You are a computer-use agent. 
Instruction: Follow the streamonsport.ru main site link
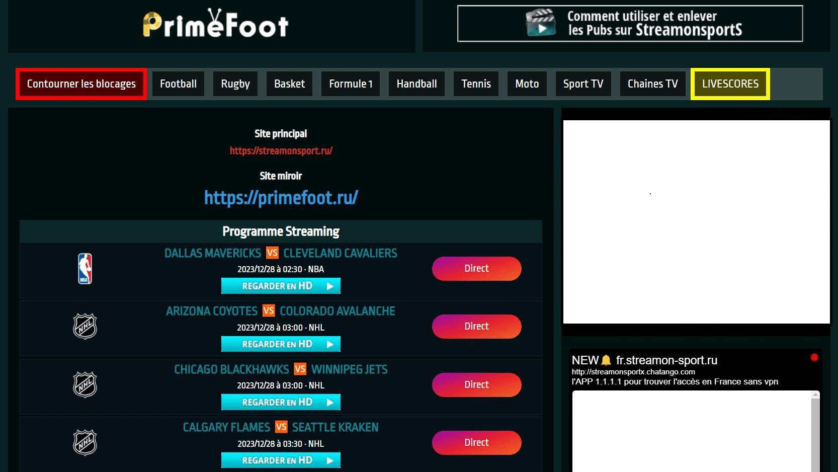click(x=281, y=150)
